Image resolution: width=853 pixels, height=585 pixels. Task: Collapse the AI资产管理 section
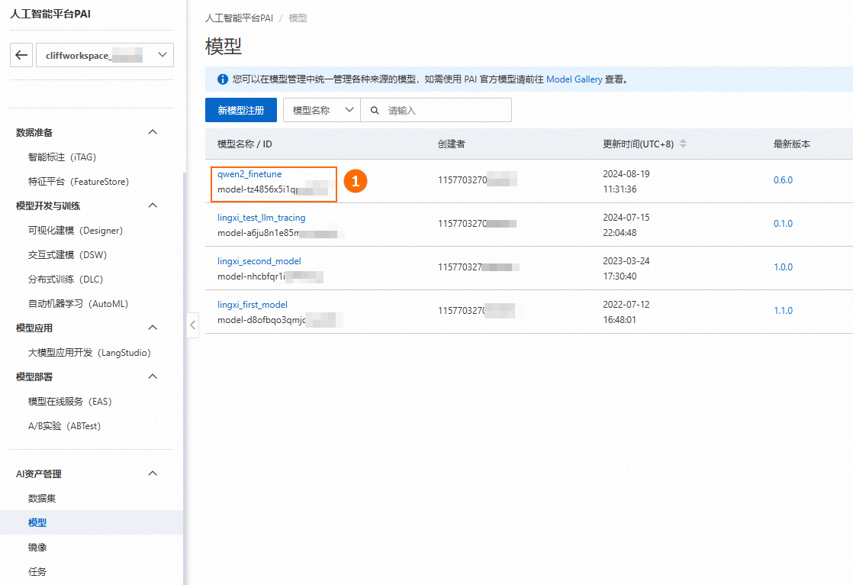point(153,474)
